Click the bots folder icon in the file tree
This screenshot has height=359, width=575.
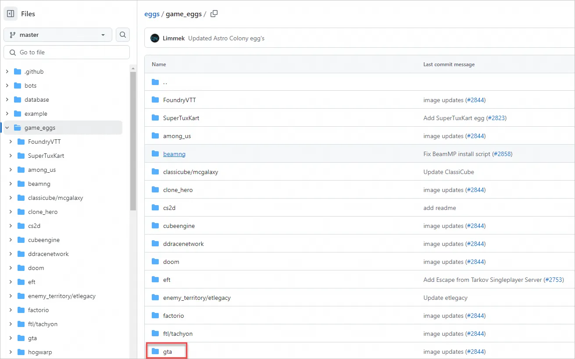pos(18,85)
